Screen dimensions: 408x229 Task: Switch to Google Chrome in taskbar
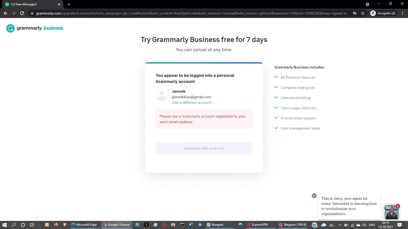tap(117, 225)
